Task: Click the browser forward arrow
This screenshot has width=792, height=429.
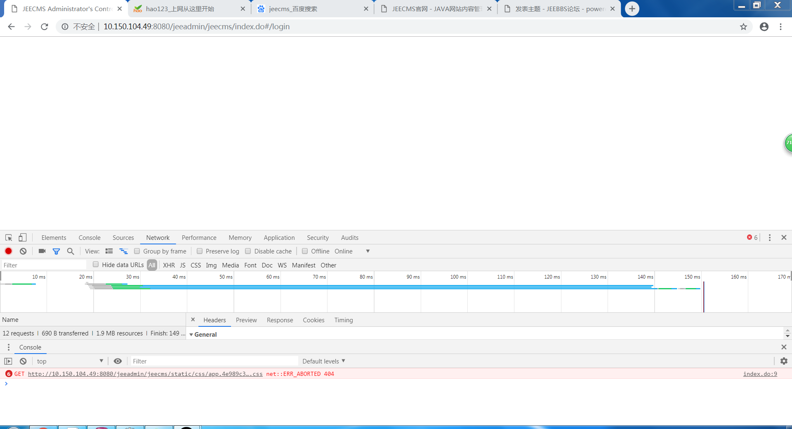Action: click(x=28, y=27)
